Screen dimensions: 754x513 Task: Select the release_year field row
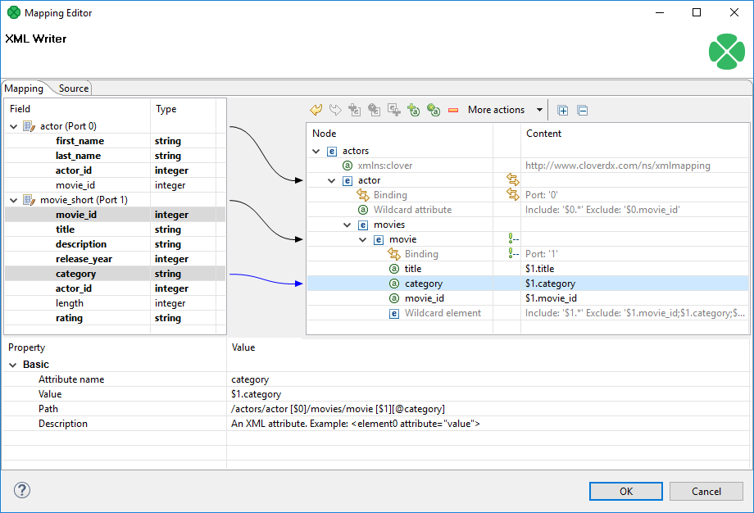tap(84, 259)
